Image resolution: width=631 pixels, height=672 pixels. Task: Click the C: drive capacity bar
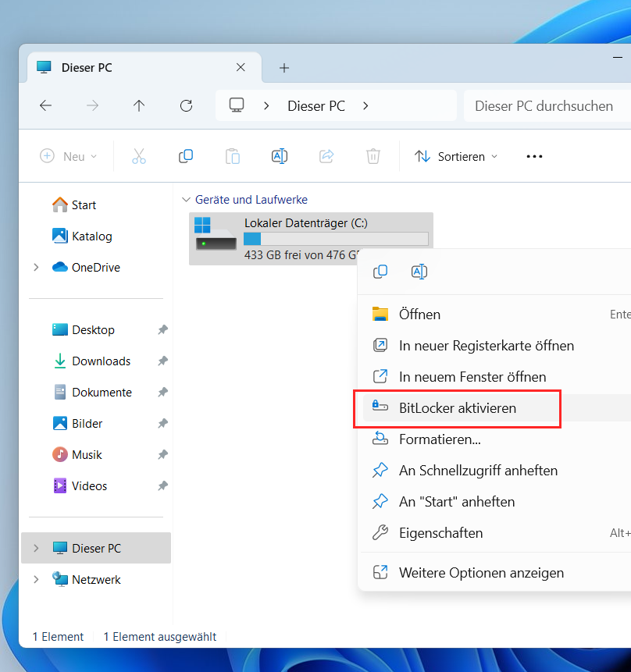336,239
